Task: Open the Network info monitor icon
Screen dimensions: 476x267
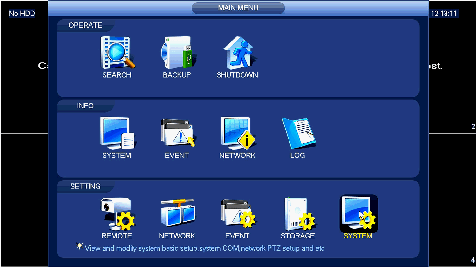Action: [x=238, y=133]
